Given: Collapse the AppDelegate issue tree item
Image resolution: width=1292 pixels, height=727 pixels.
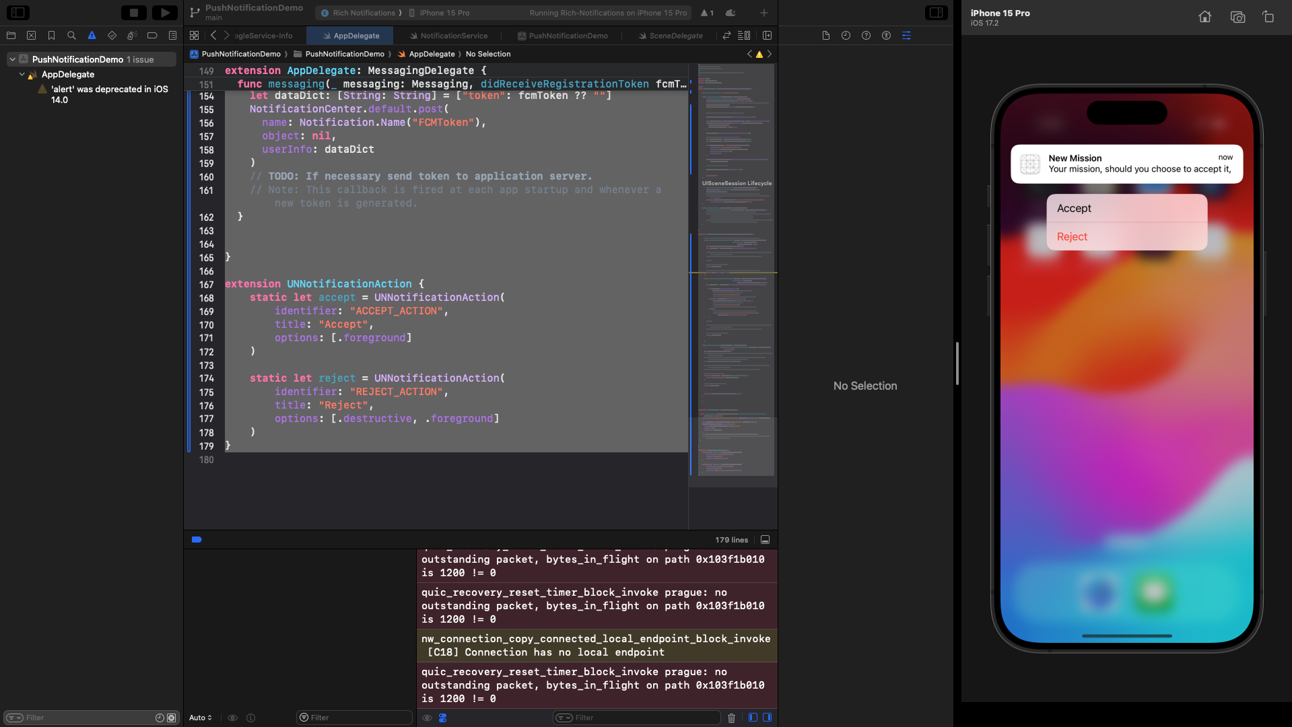Looking at the screenshot, I should click(x=22, y=74).
